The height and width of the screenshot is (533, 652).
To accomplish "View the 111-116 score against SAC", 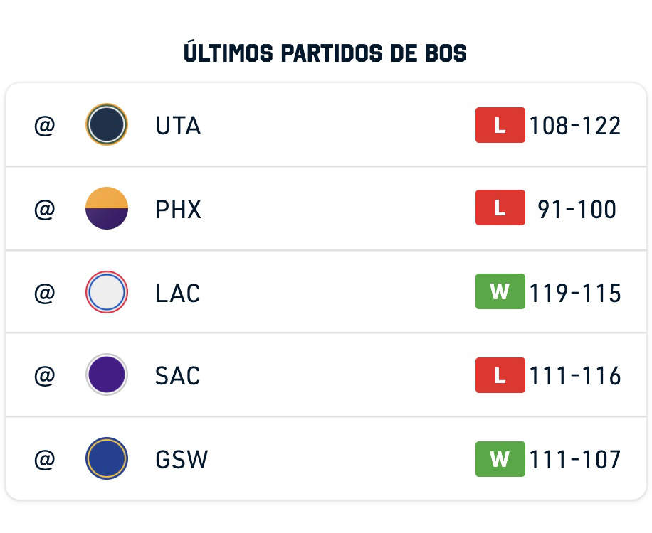I will point(575,376).
